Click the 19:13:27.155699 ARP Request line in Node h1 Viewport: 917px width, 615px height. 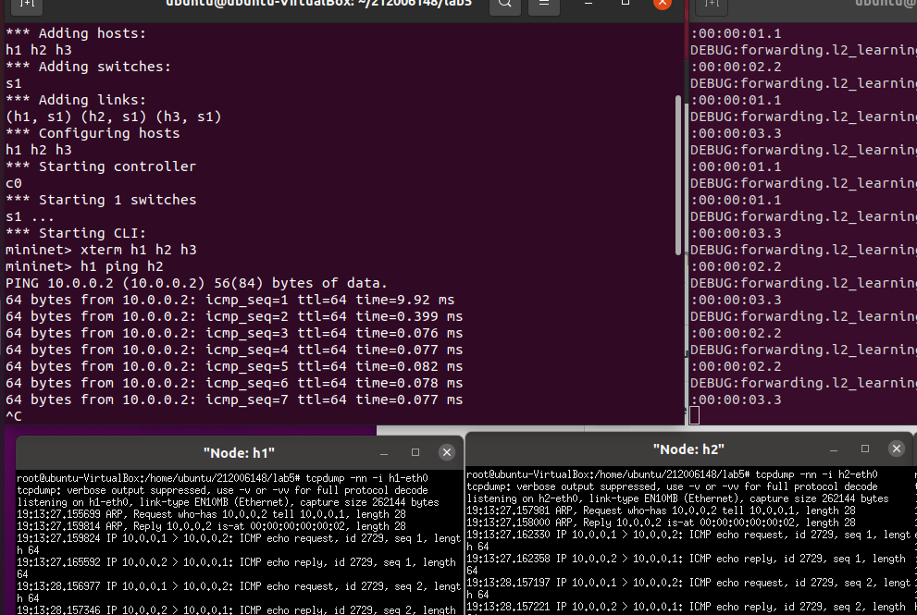211,514
